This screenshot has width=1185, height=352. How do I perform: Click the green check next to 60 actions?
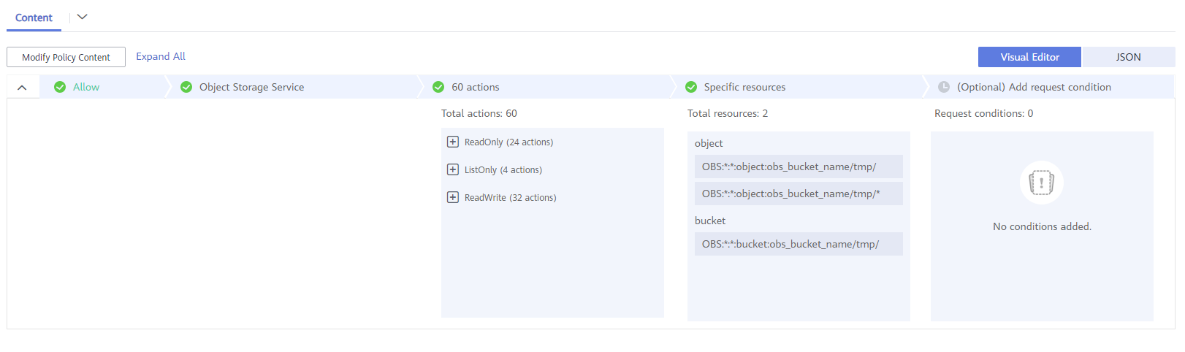tap(438, 87)
